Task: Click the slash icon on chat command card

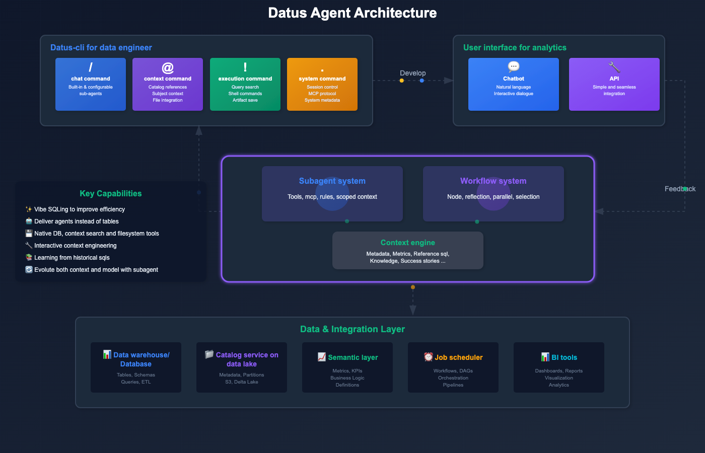Action: (91, 67)
